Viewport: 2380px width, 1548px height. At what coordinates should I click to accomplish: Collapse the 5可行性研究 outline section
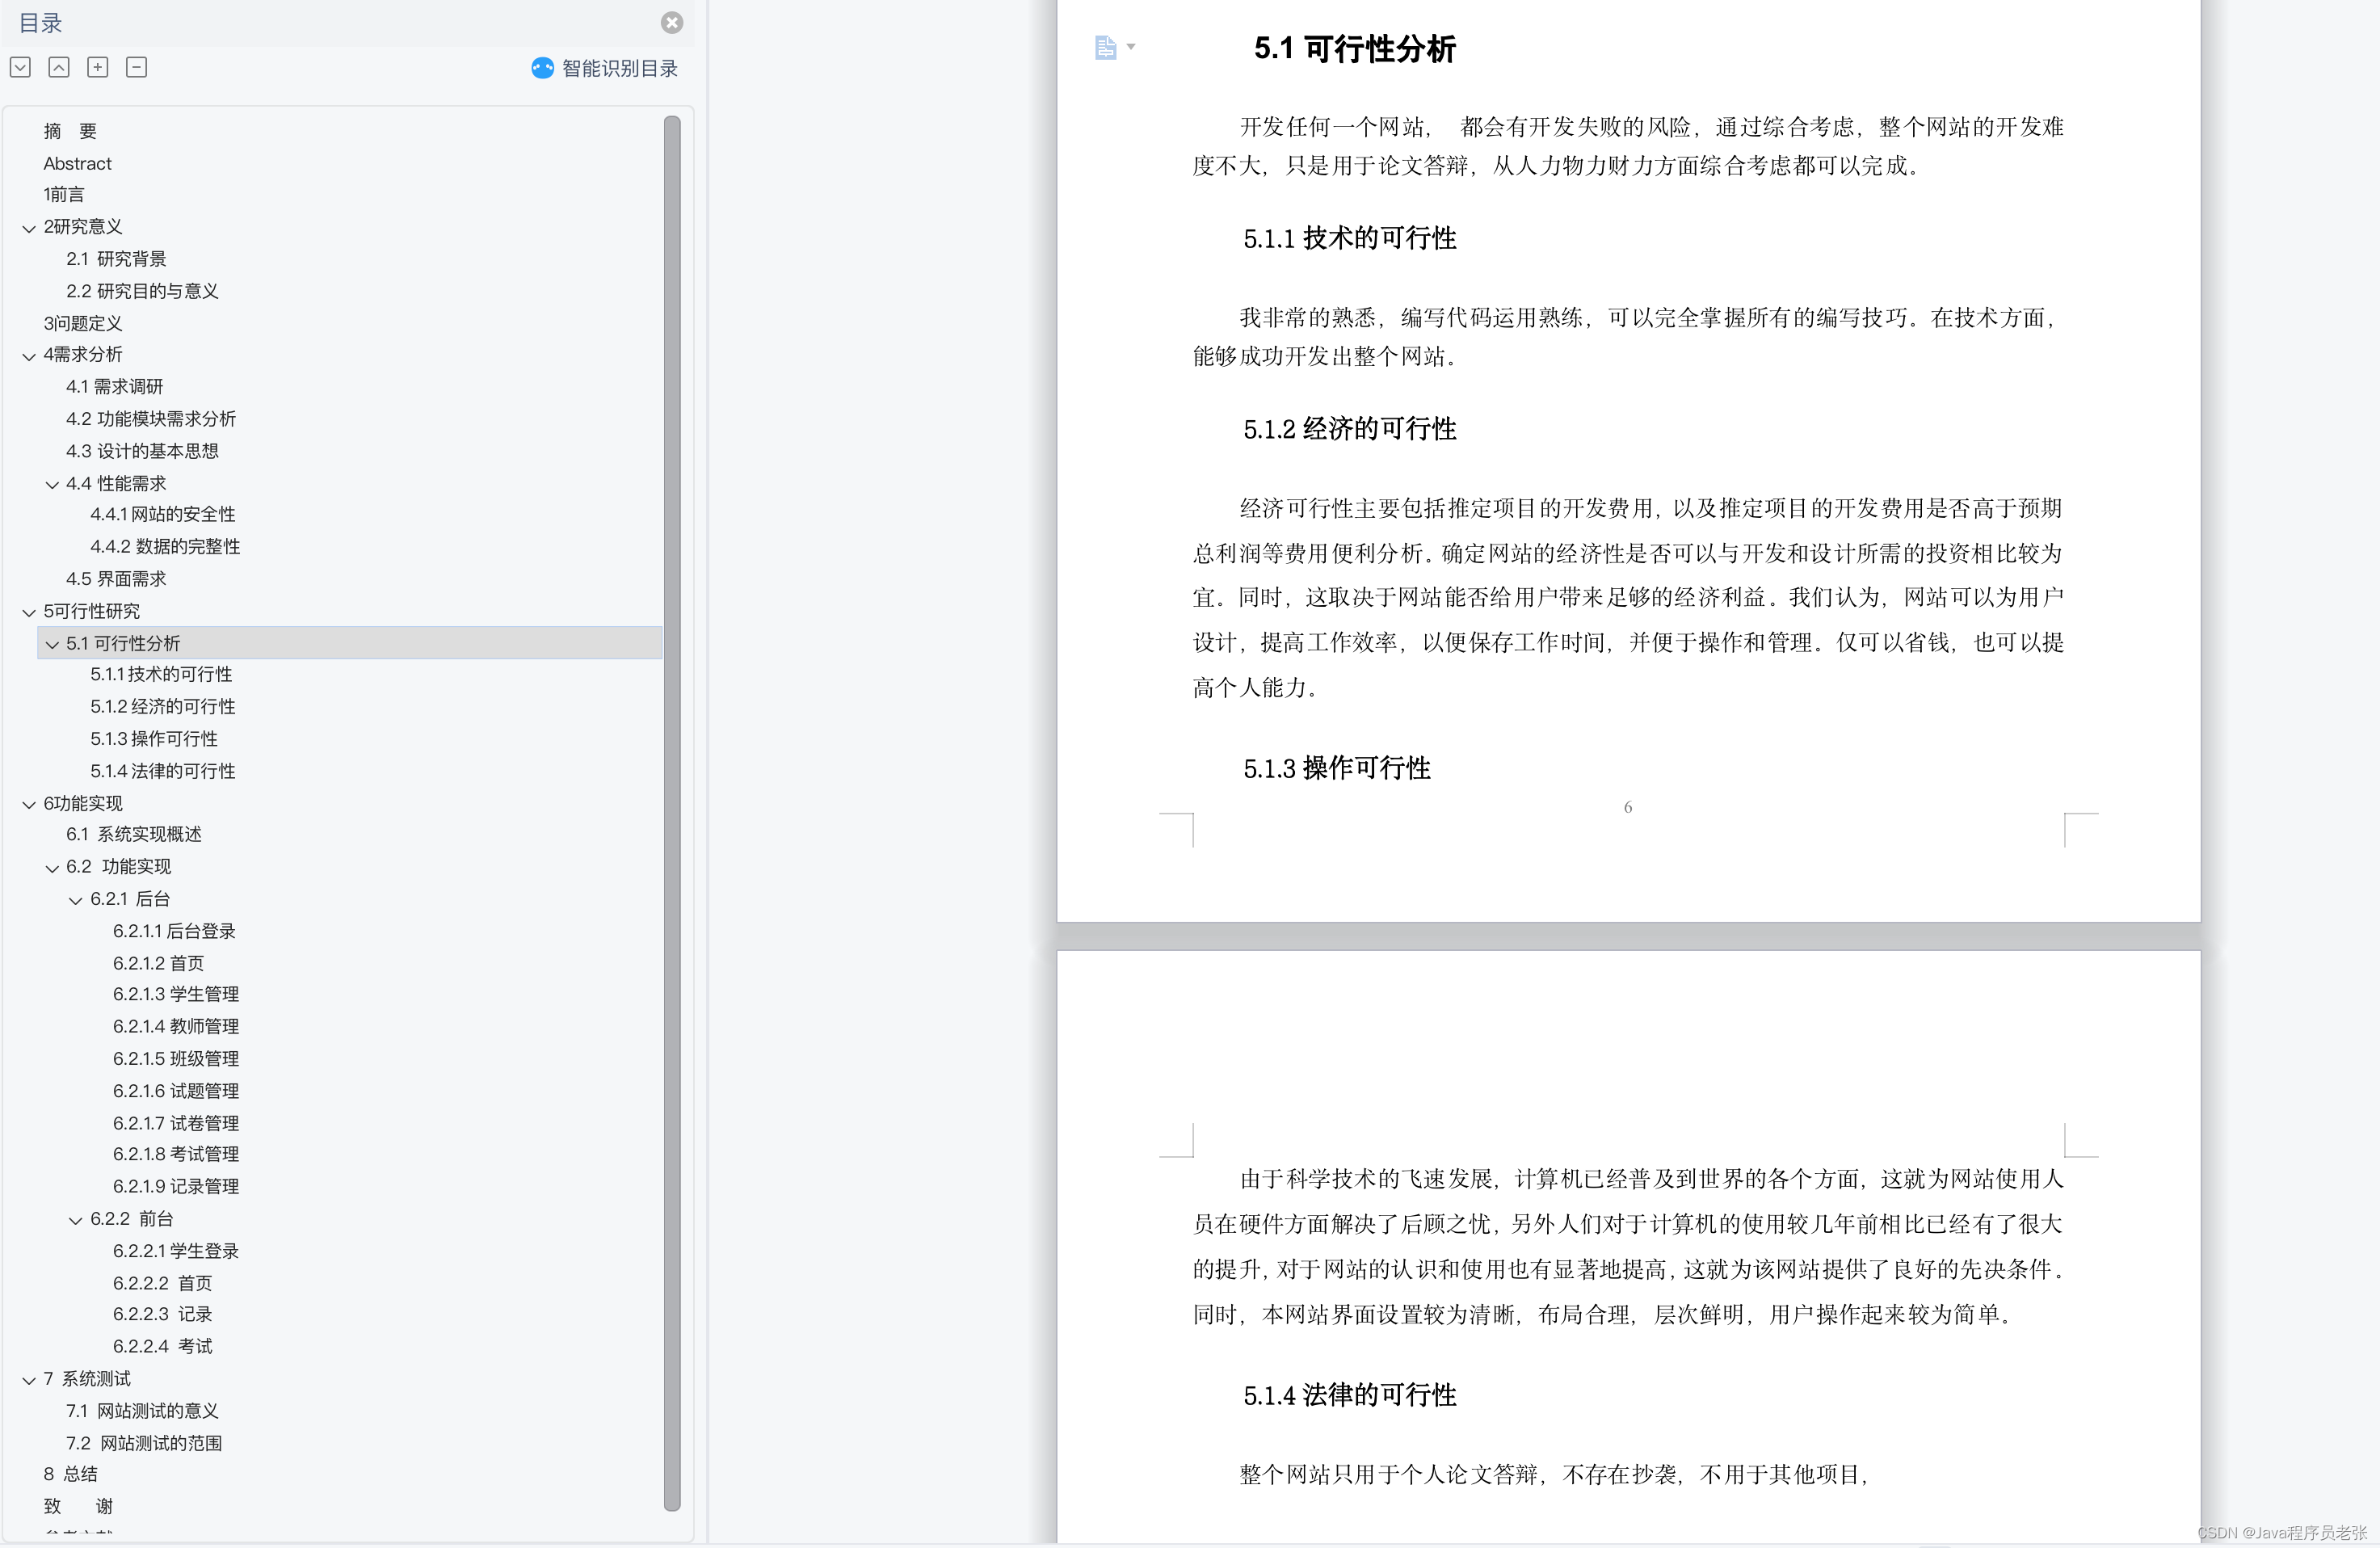tap(29, 613)
